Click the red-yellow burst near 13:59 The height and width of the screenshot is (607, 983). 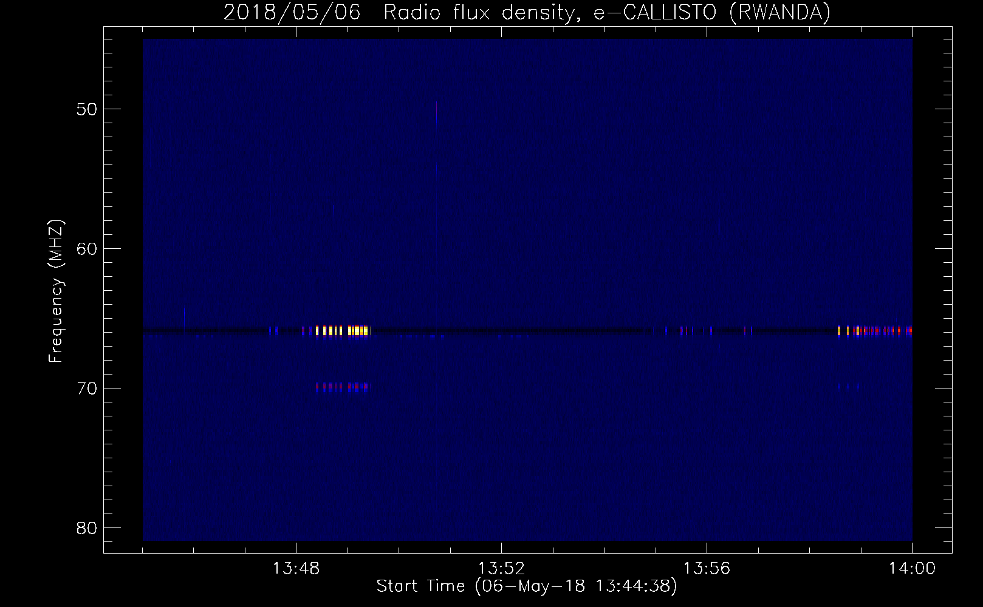875,331
